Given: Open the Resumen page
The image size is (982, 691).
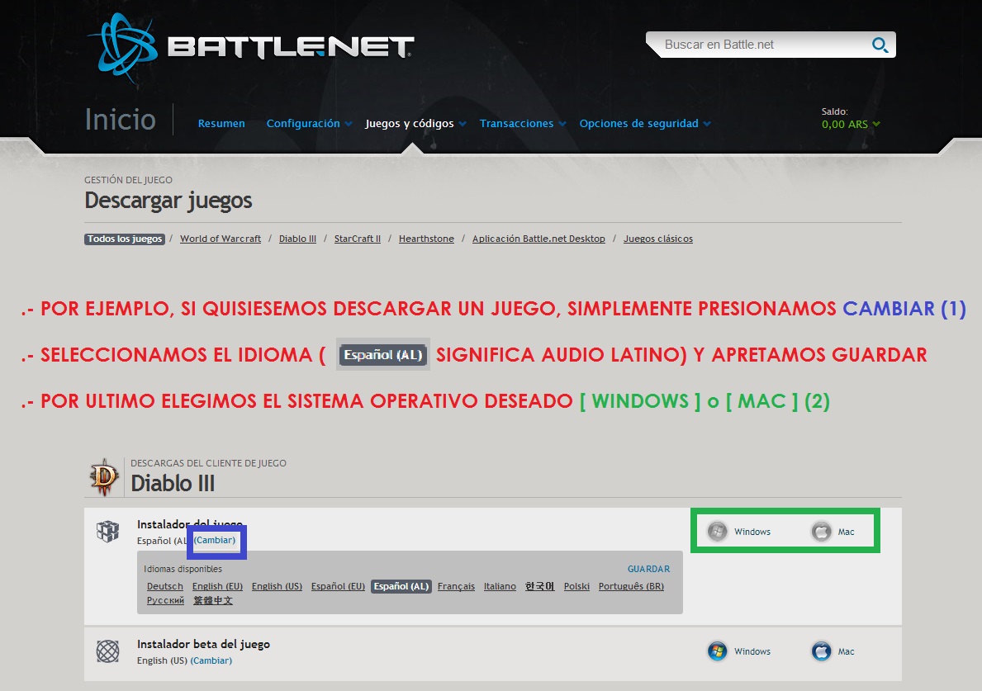Looking at the screenshot, I should 221,123.
